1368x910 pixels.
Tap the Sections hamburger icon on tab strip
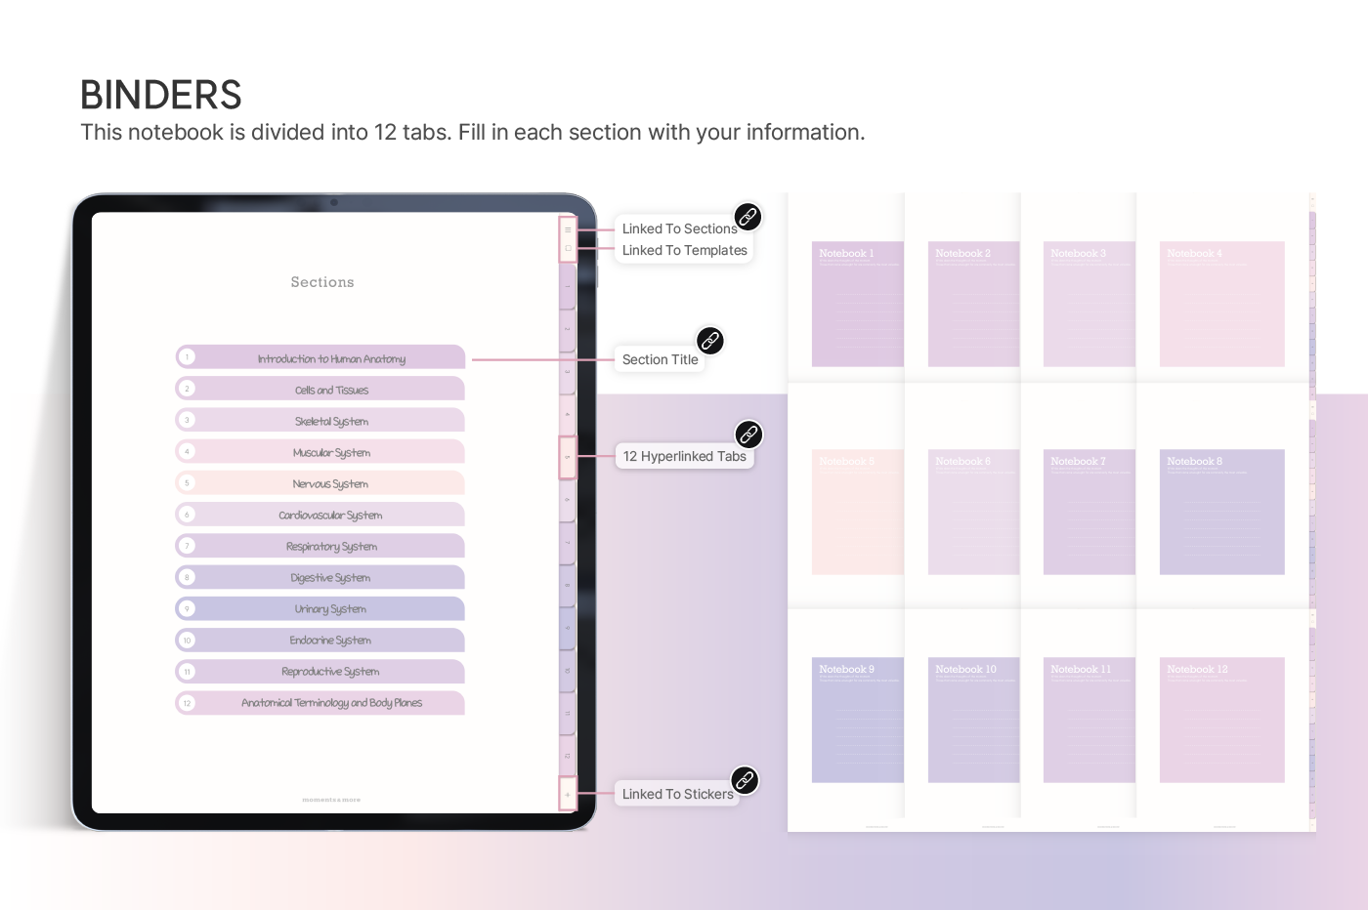tap(568, 229)
